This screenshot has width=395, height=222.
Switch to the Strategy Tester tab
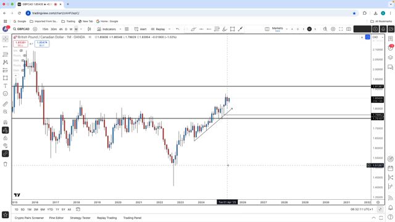(80, 218)
